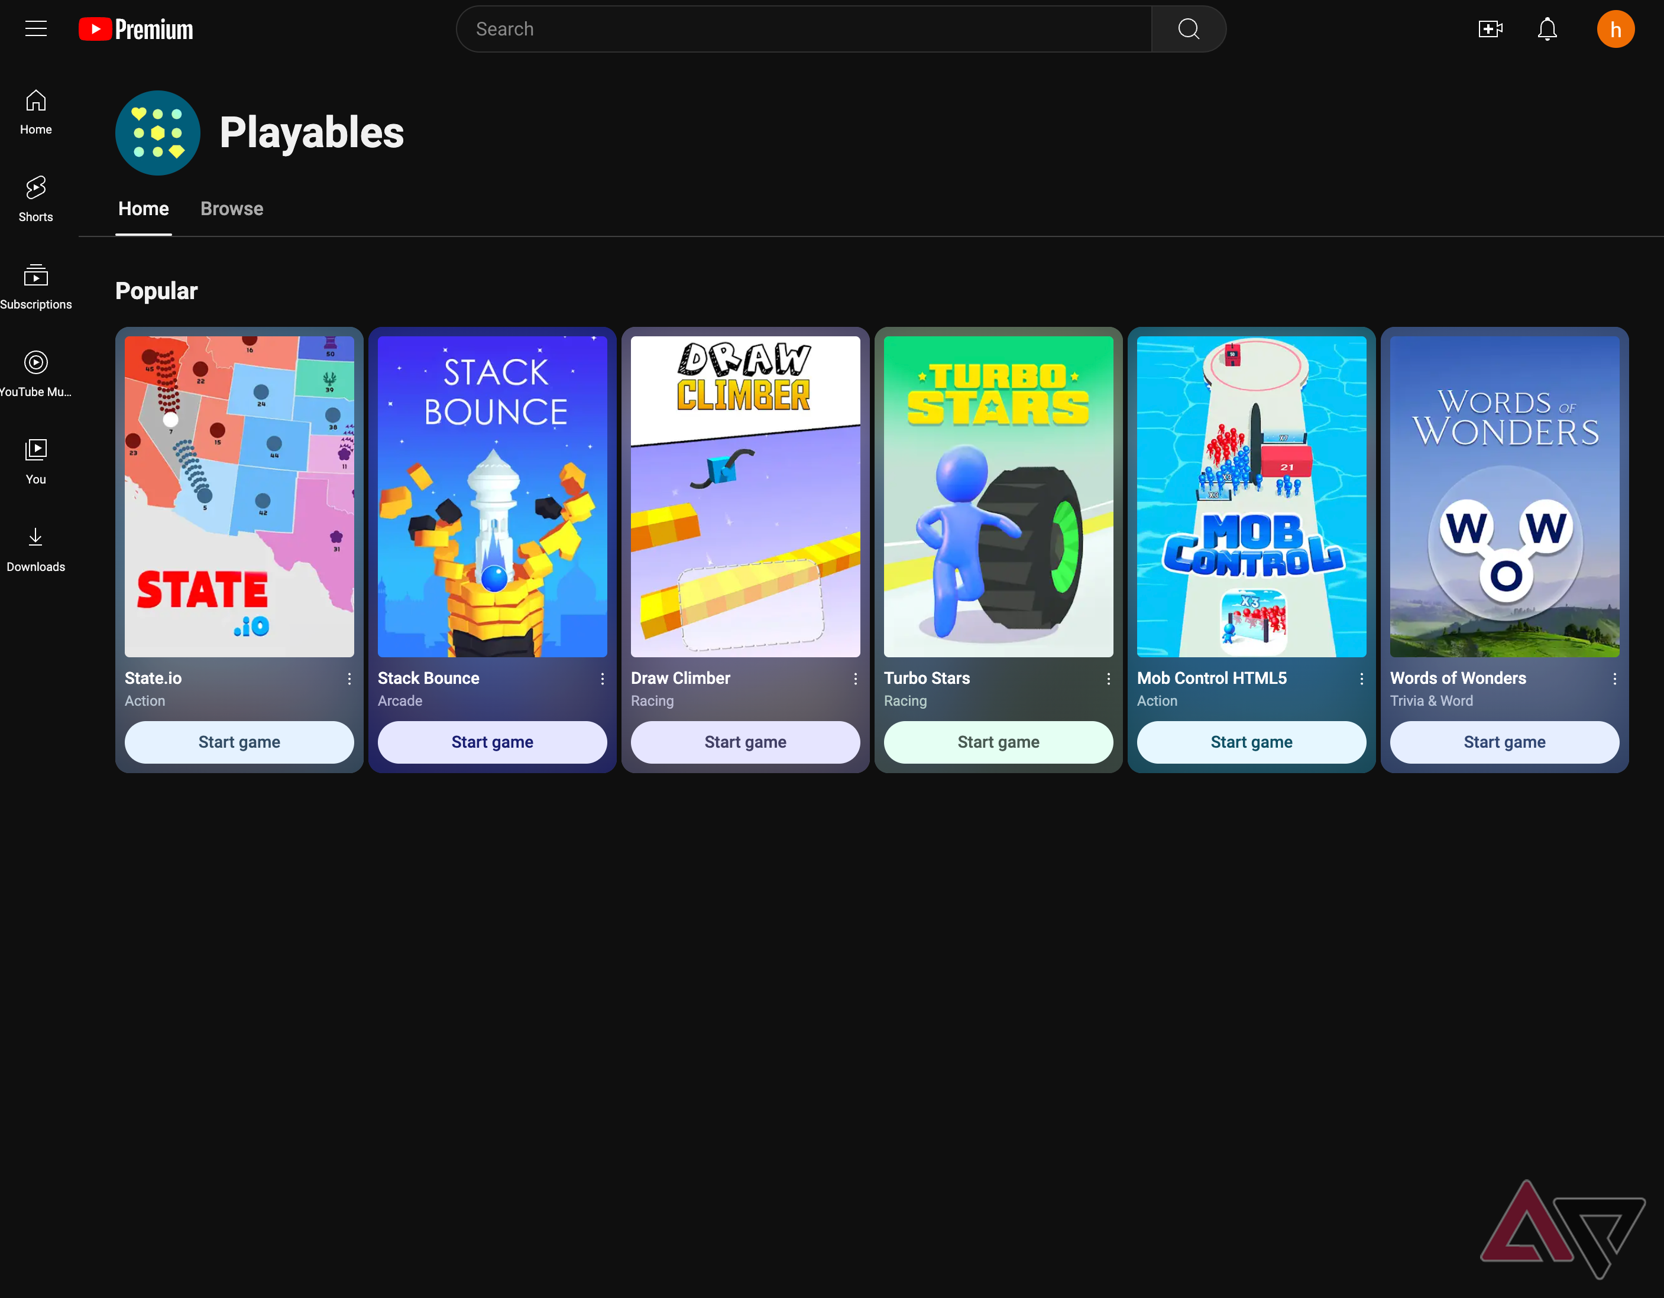Open the Draw Climber thumbnail
This screenshot has height=1298, width=1664.
(745, 497)
